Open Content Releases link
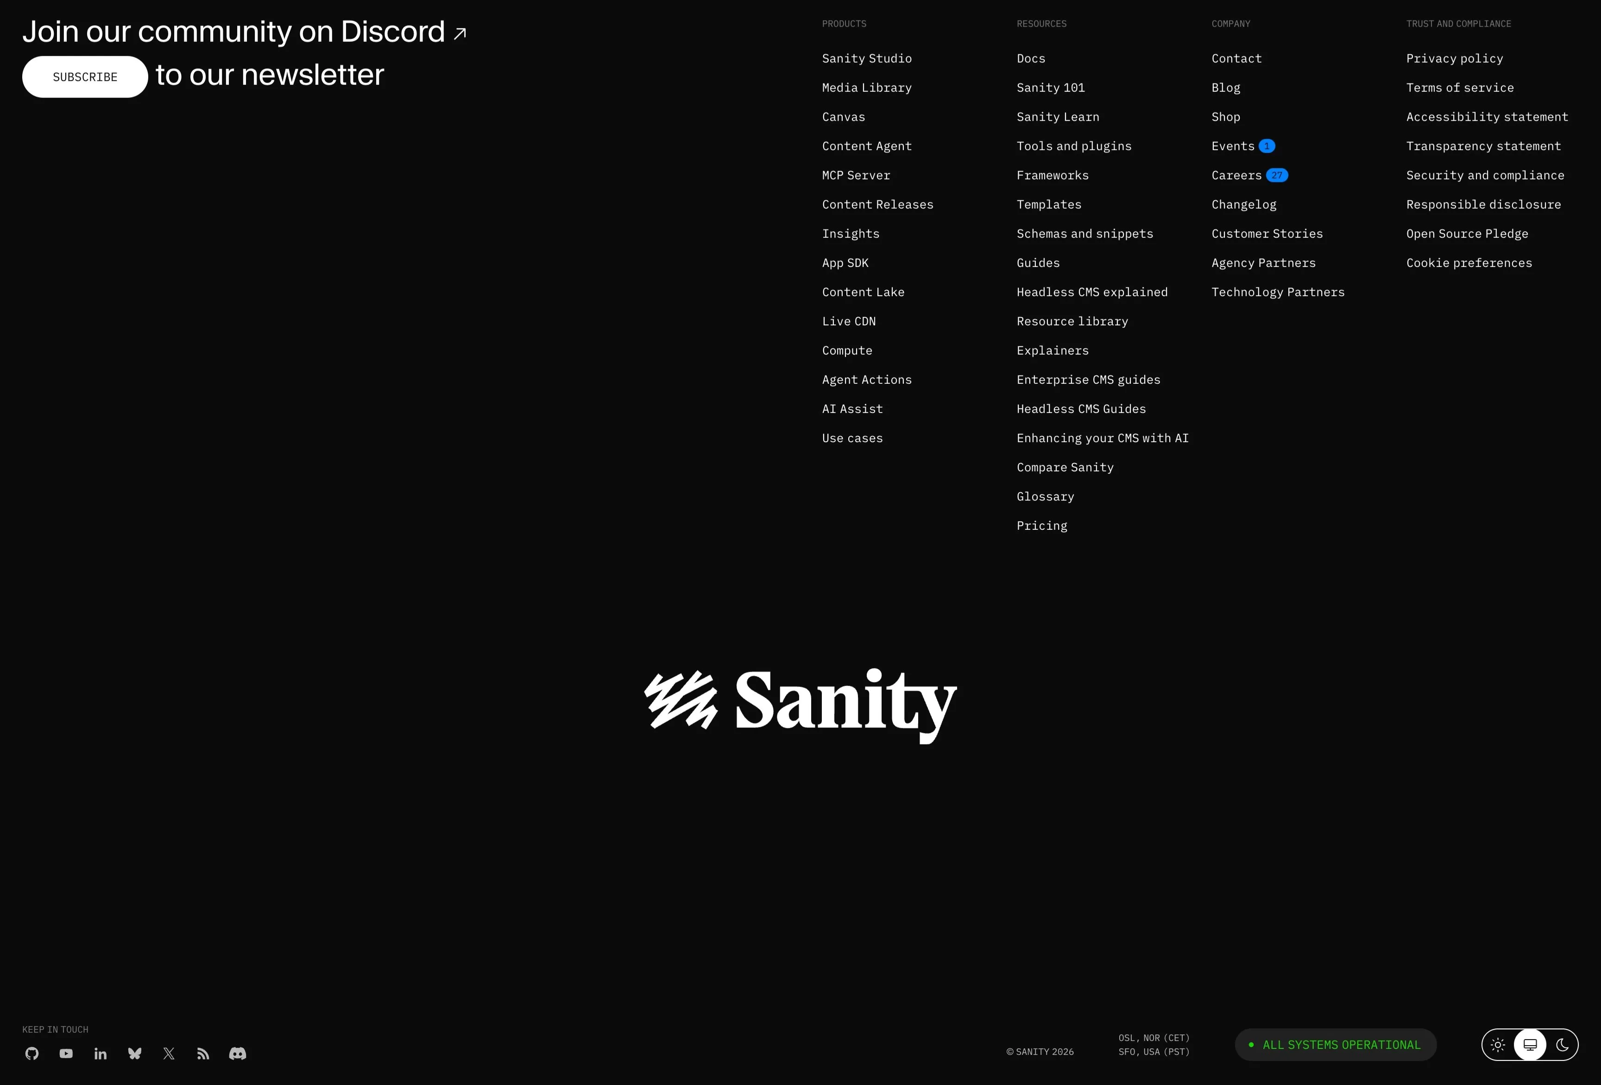 (x=878, y=205)
